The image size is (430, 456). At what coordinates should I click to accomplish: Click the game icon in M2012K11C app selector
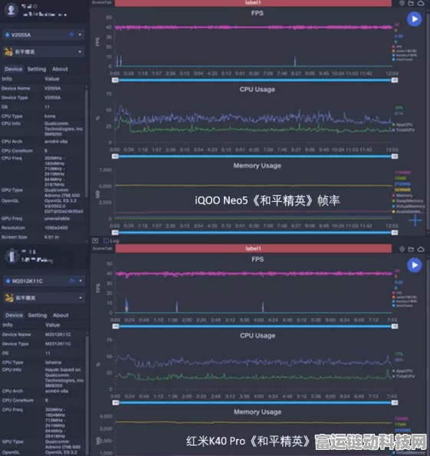[x=9, y=298]
